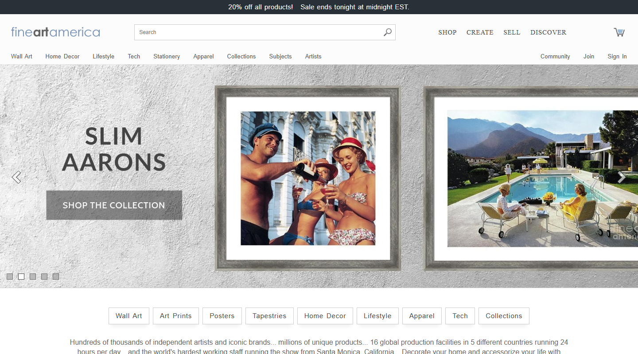Click the Join link
Viewport: 638px width, 354px height.
point(589,56)
